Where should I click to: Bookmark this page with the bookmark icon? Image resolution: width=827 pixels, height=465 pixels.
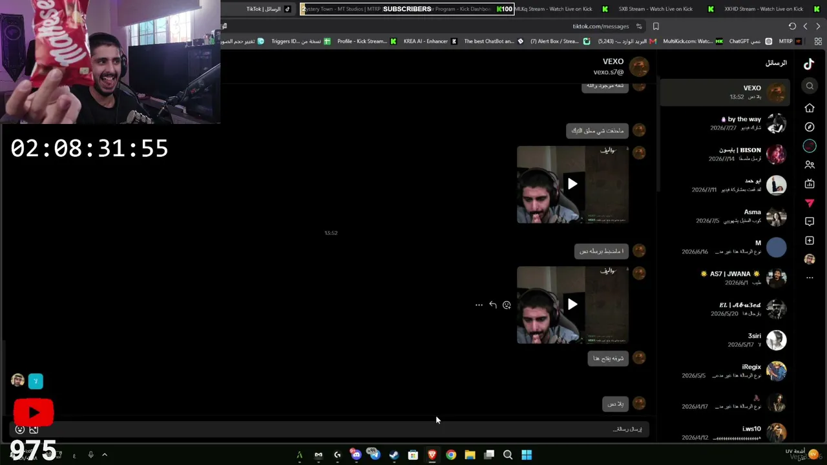(x=656, y=26)
